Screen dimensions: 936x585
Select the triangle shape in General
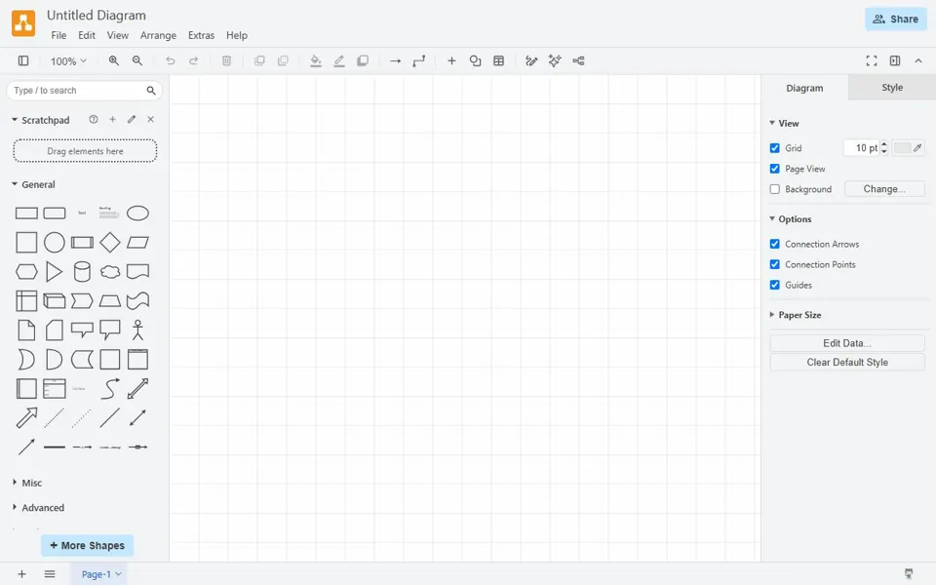pyautogui.click(x=54, y=272)
